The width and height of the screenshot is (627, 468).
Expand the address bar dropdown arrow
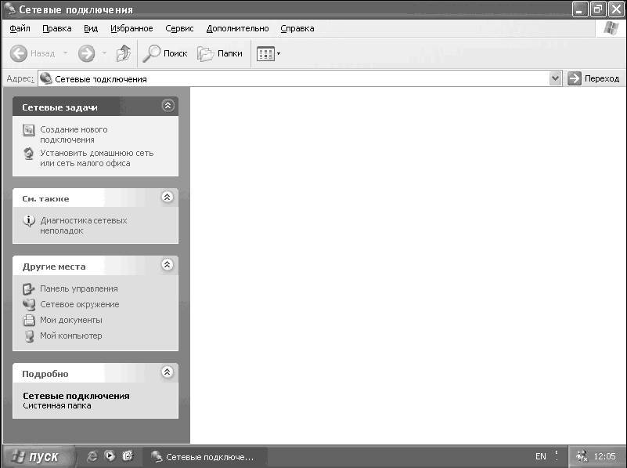(555, 78)
